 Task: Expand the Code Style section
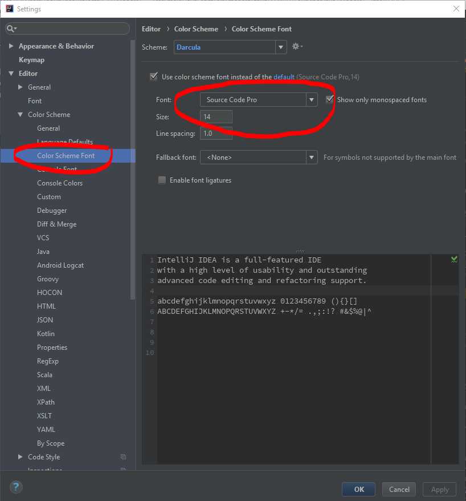(21, 457)
